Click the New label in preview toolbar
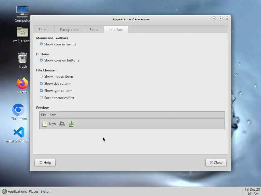 52,124
